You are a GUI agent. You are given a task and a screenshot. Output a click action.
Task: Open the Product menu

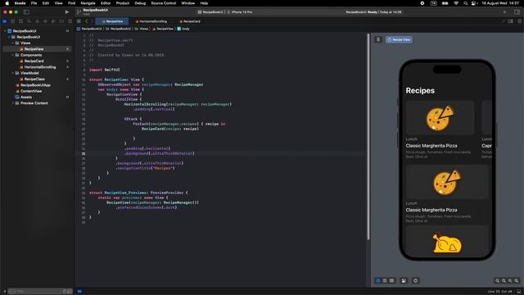(x=123, y=3)
